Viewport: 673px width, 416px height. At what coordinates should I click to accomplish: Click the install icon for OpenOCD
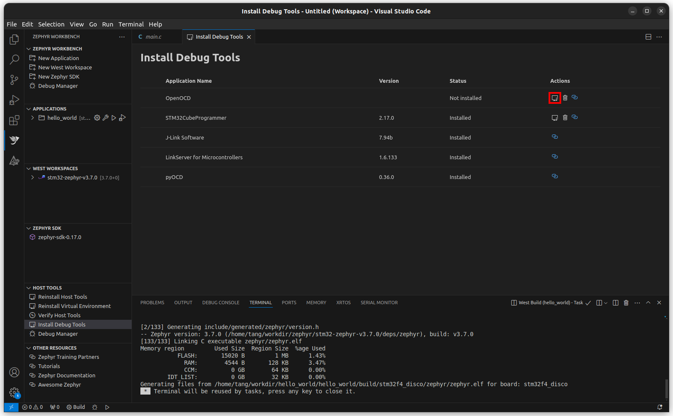[x=555, y=98]
